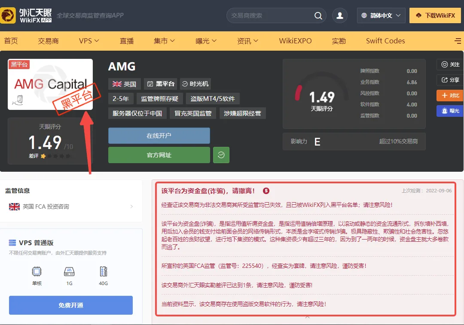Image resolution: width=464 pixels, height=325 pixels.
Task: Open the hamburger menu icon
Action: coord(458,41)
